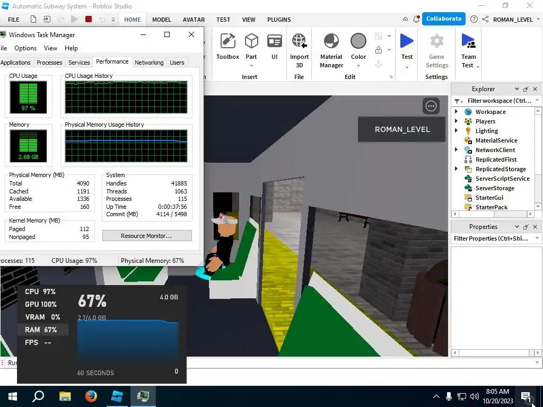Open the Explorer panel dropdown chevron
The image size is (543, 407).
click(x=516, y=89)
